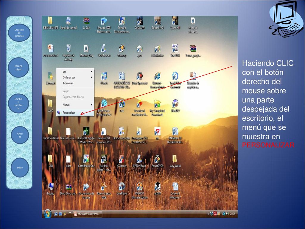Select the respaldosdaniel folder icon
Image resolution: width=305 pixels, height=229 pixels.
click(50, 131)
